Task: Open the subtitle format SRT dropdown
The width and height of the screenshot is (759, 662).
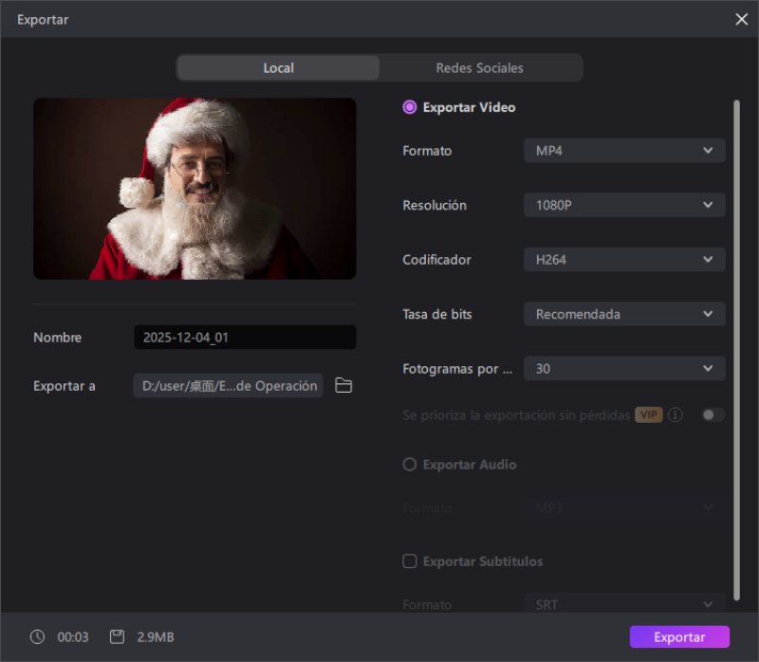Action: click(624, 604)
